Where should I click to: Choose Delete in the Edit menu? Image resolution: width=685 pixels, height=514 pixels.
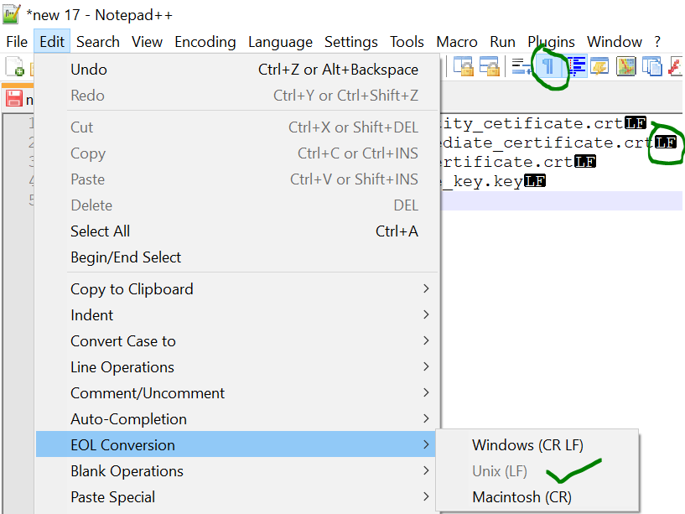coord(236,205)
